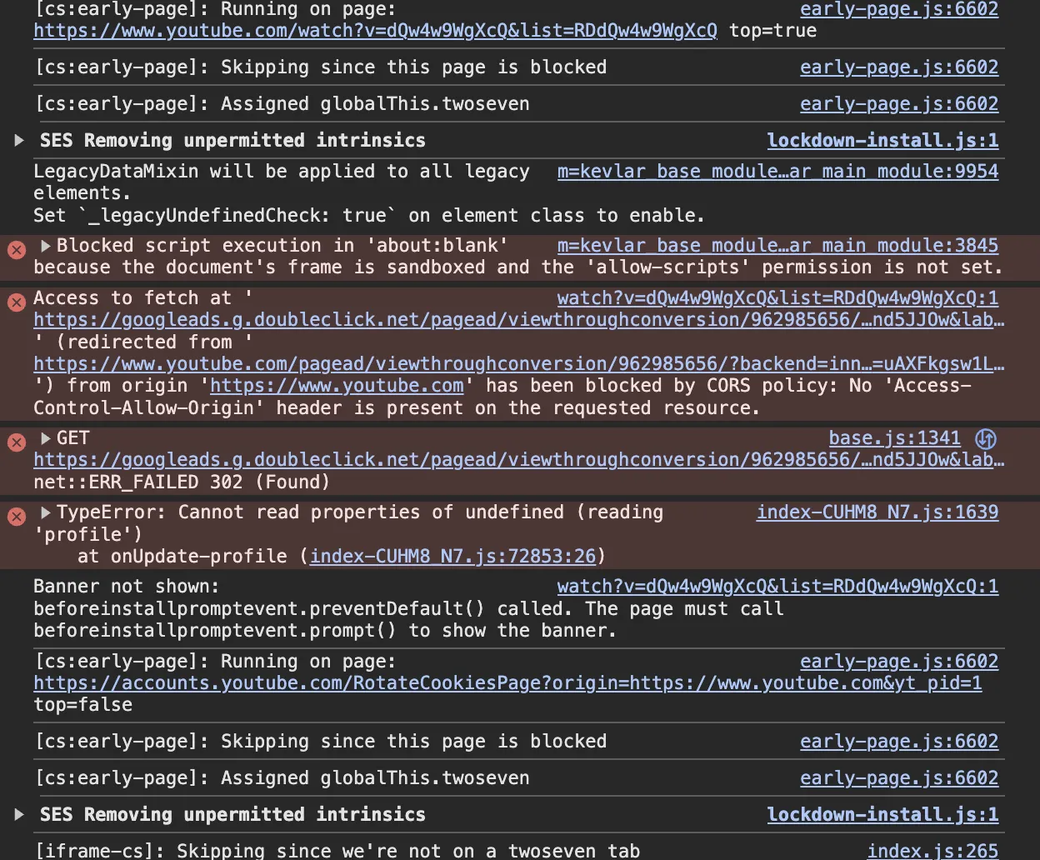The width and height of the screenshot is (1040, 860).
Task: Click the error icon next to GET request
Action: 17,442
